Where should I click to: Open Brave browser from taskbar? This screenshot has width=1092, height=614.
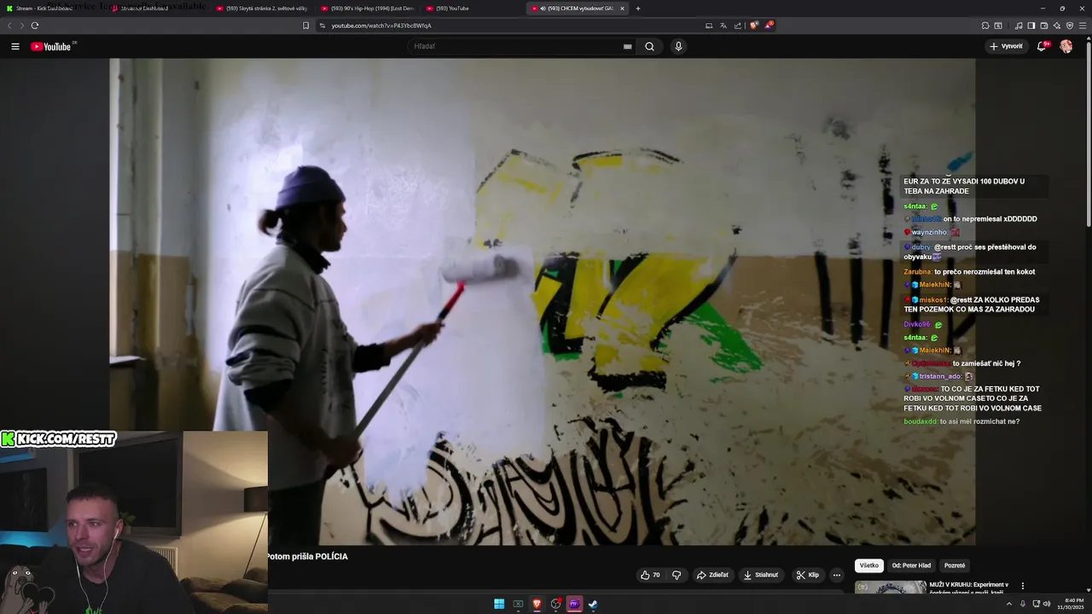537,604
